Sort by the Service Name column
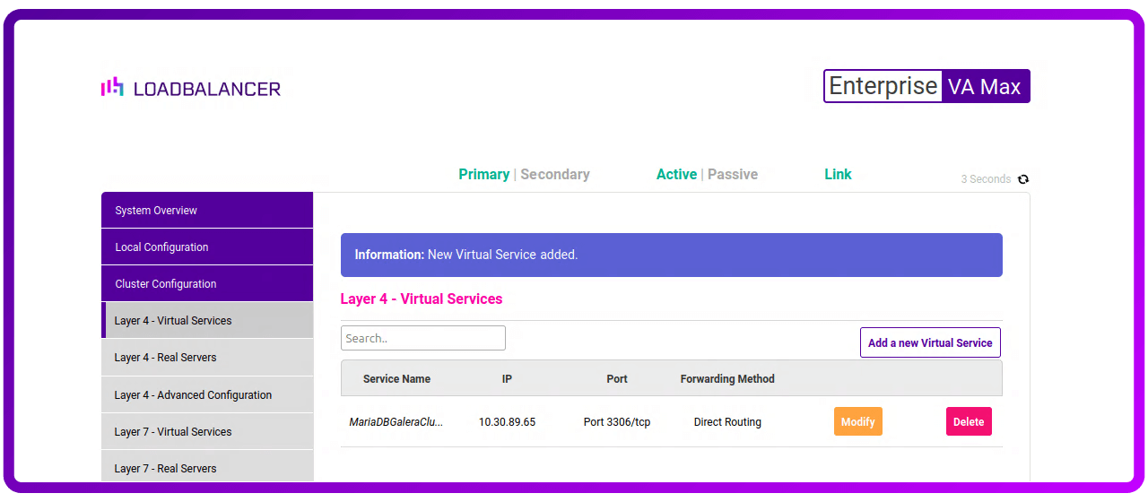This screenshot has height=502, width=1148. pyautogui.click(x=396, y=379)
